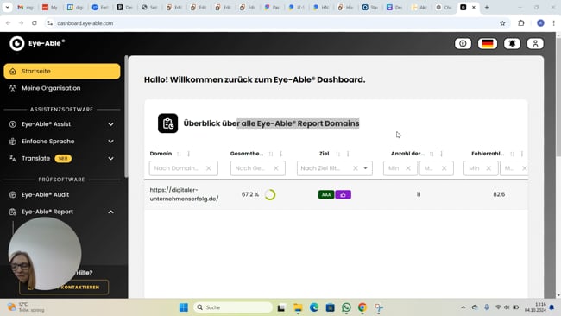Sort table by Ziel column

(337, 154)
